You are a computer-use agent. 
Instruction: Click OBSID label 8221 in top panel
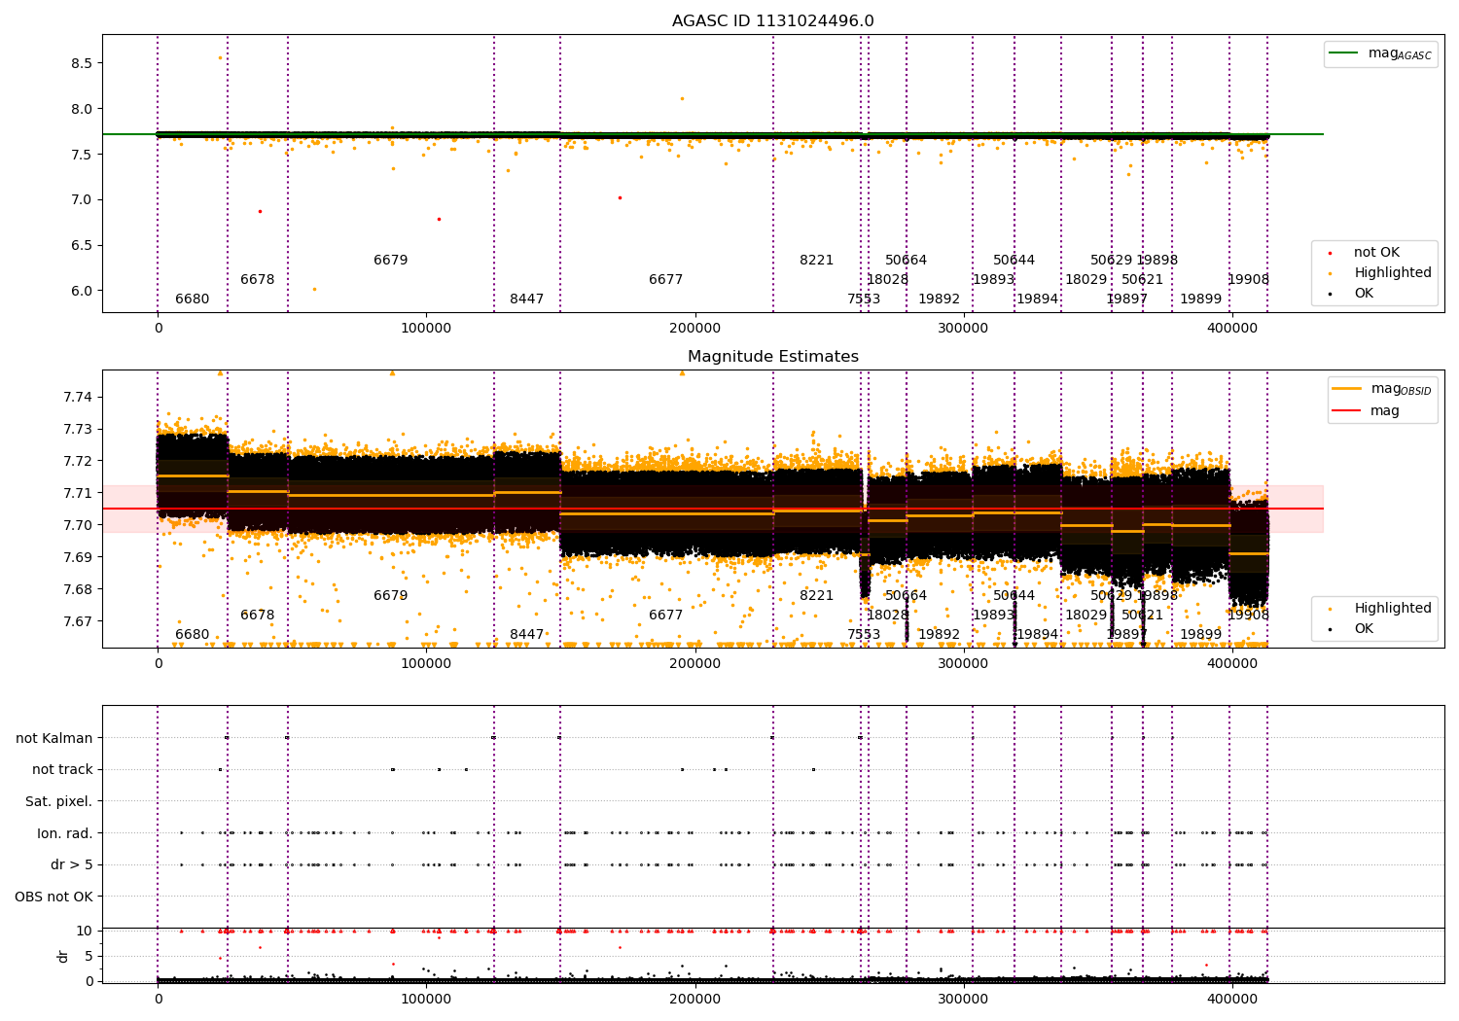[x=817, y=261]
